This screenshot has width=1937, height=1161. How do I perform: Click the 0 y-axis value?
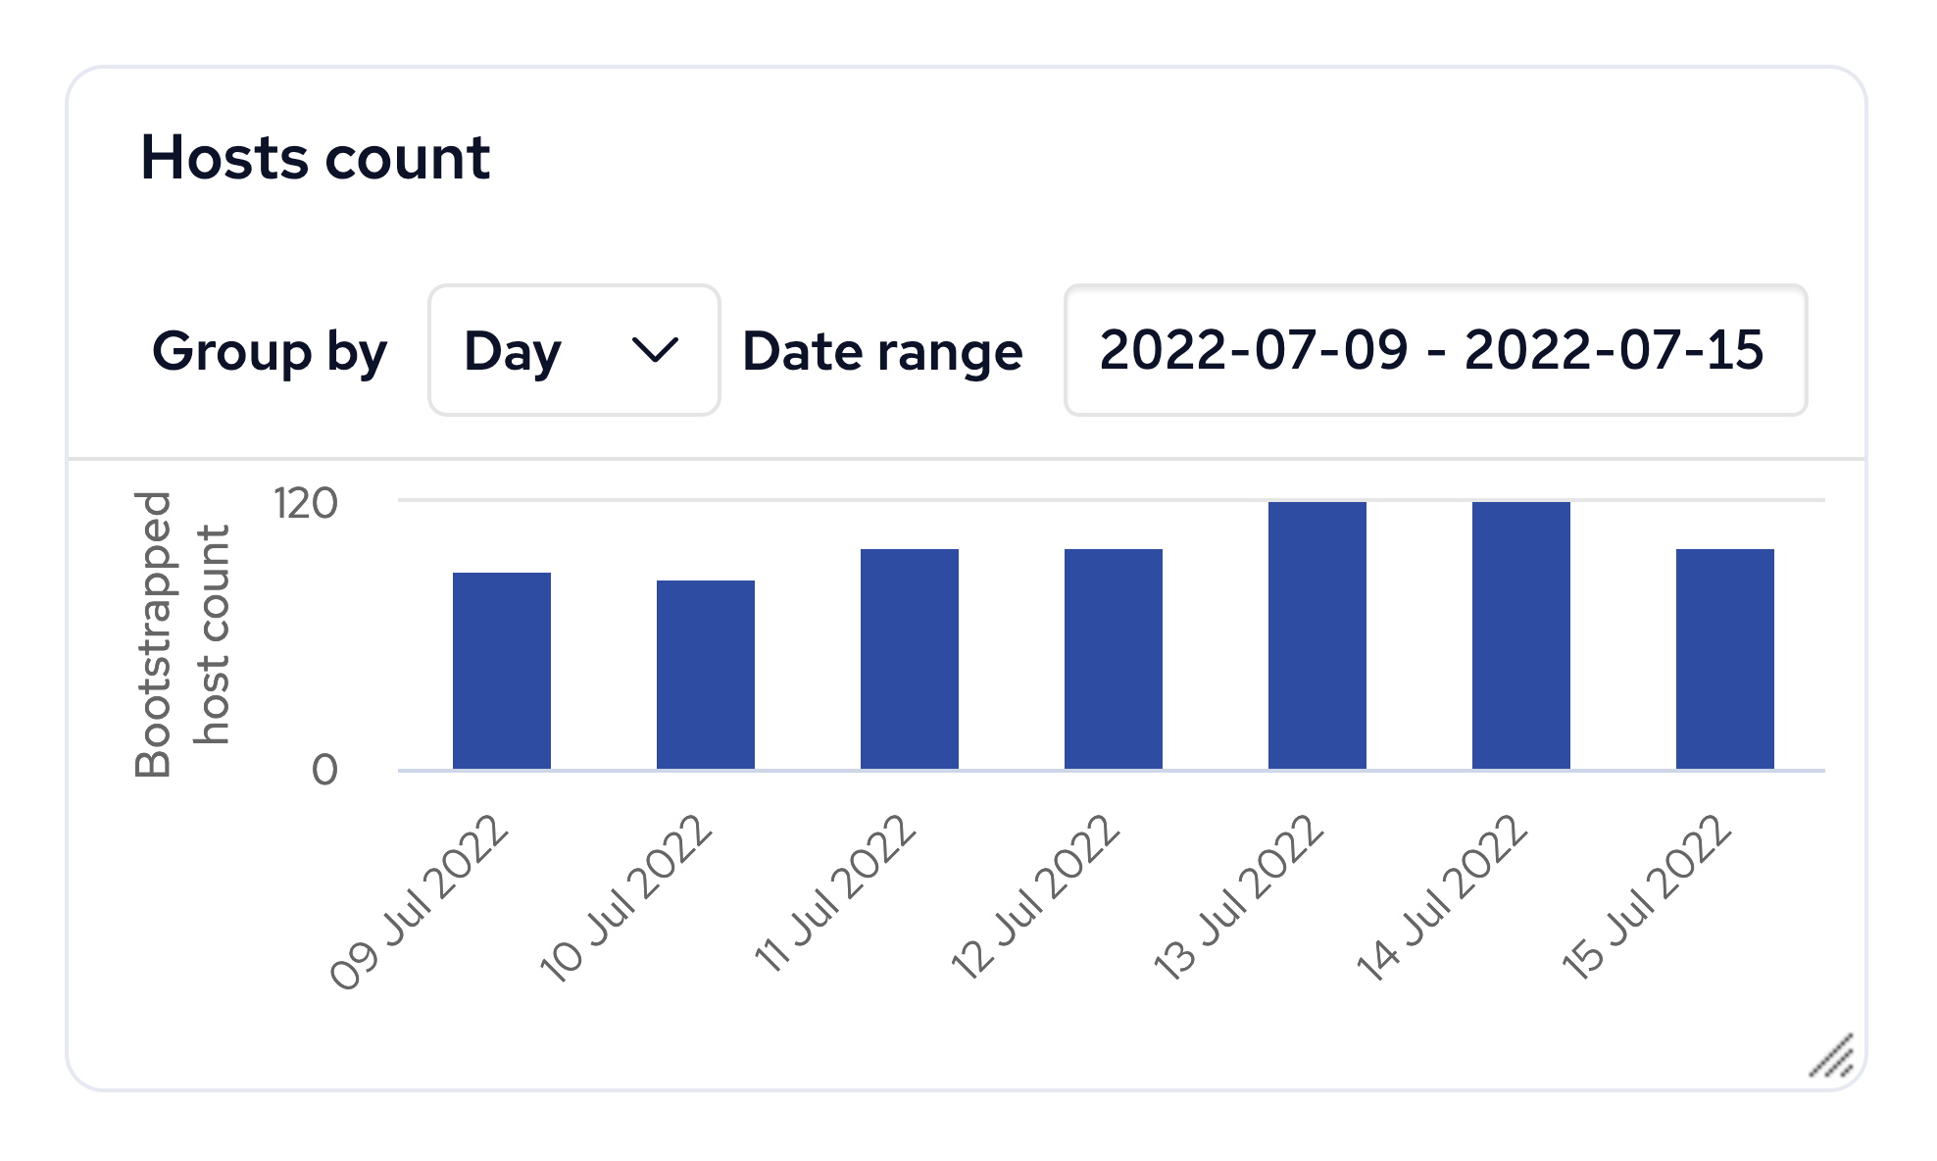pyautogui.click(x=324, y=771)
